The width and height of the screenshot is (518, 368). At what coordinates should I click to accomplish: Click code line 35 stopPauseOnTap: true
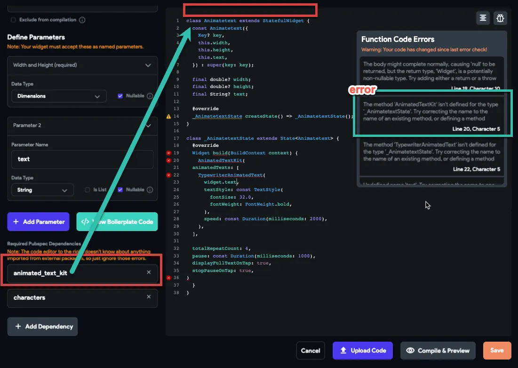coord(223,271)
